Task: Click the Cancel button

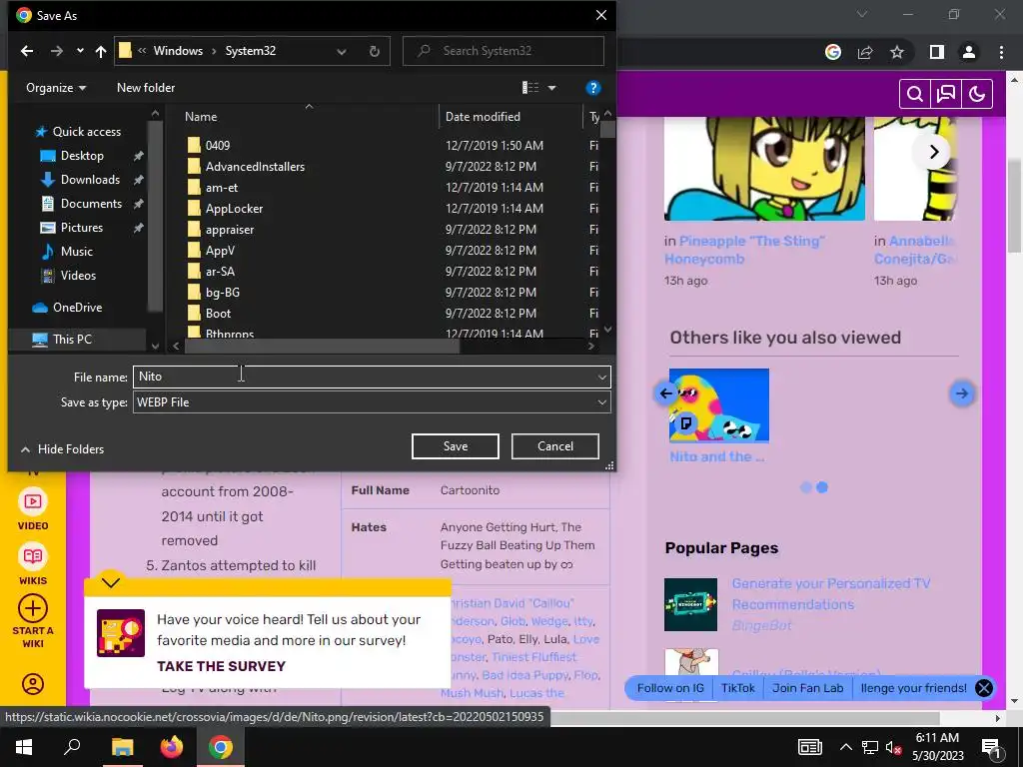Action: tap(555, 446)
